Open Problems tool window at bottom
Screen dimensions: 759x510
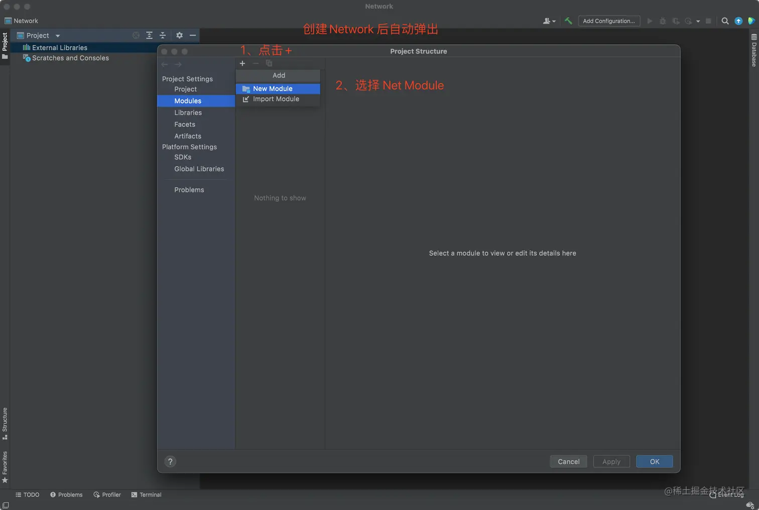click(x=66, y=495)
